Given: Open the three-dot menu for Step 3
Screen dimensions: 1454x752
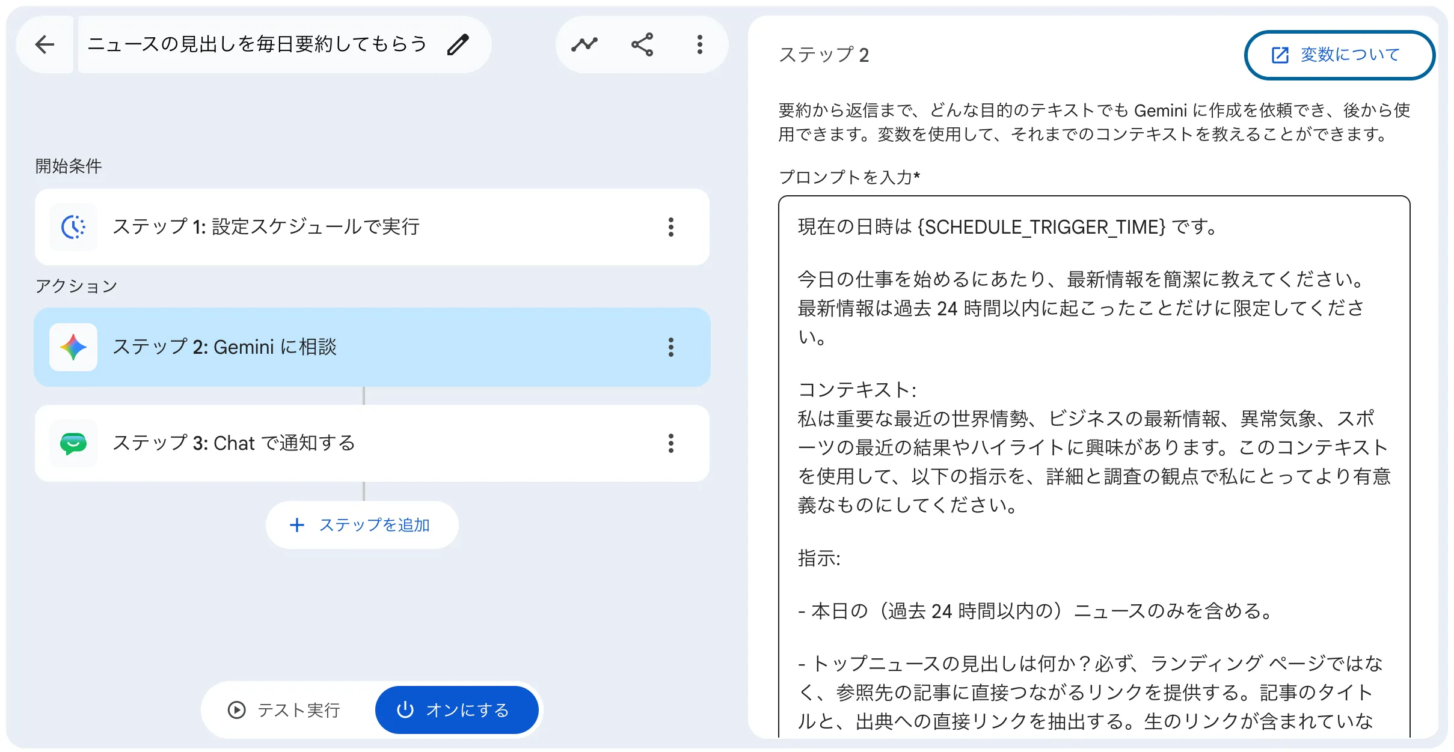Looking at the screenshot, I should click(671, 443).
